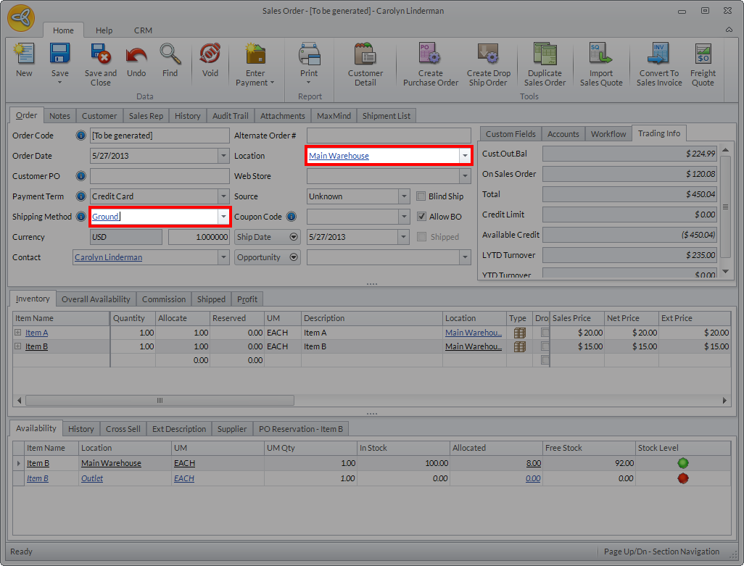Open Customer Detail from the ribbon

pyautogui.click(x=365, y=55)
